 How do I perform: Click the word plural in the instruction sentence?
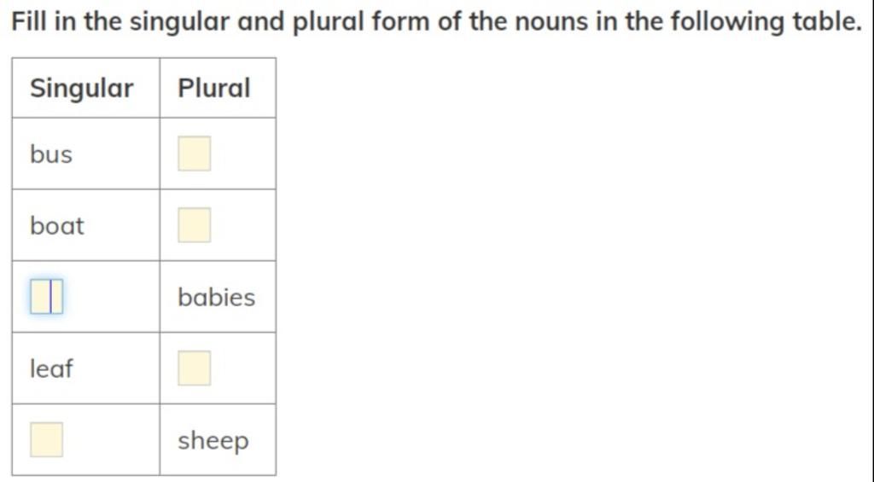[x=329, y=23]
